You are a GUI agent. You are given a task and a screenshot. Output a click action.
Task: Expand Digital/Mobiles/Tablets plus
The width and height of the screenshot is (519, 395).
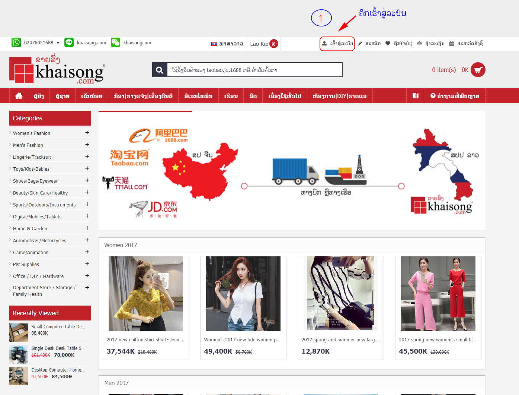(x=87, y=216)
